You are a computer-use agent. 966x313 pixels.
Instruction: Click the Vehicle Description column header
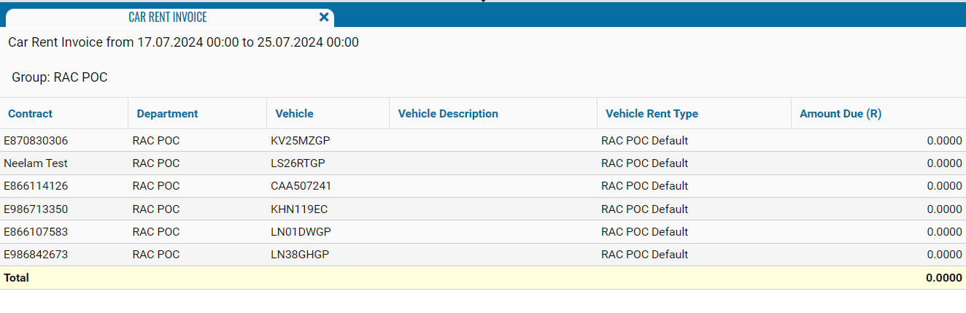tap(448, 113)
